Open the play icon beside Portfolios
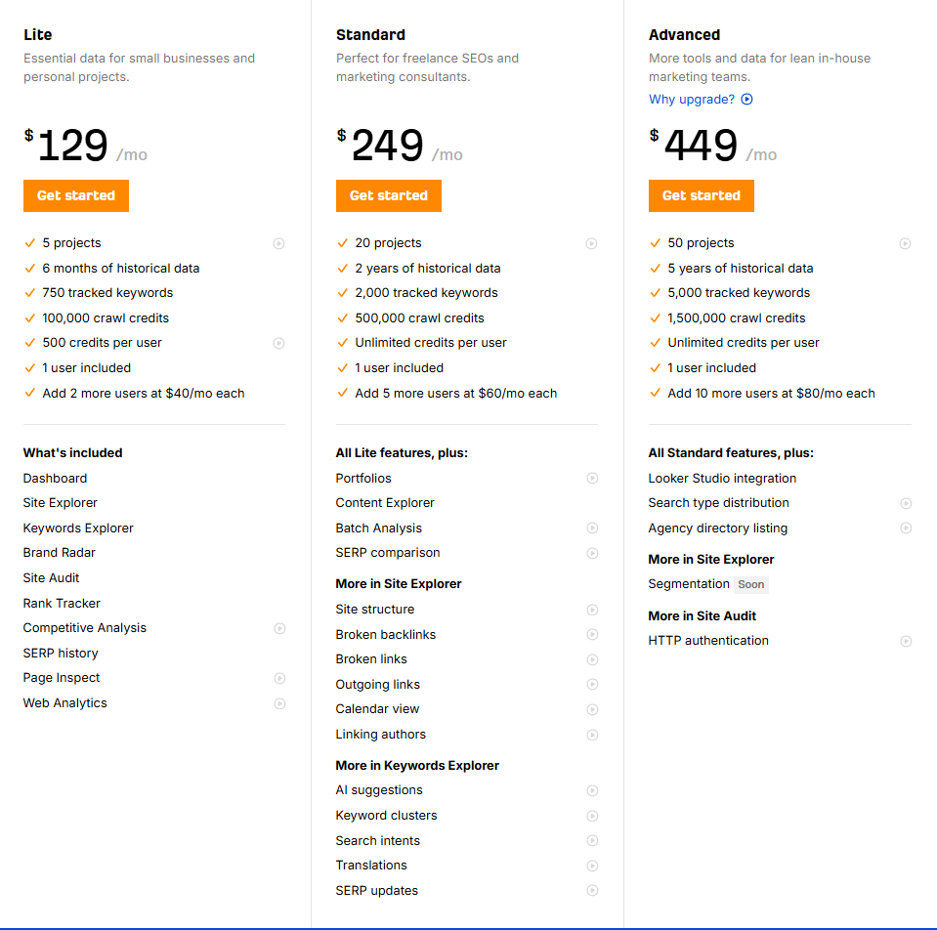This screenshot has height=930, width=937. click(x=592, y=478)
